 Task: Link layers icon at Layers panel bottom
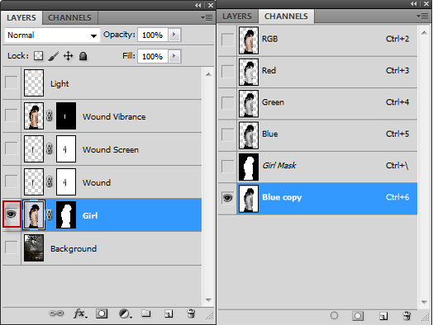(56, 313)
